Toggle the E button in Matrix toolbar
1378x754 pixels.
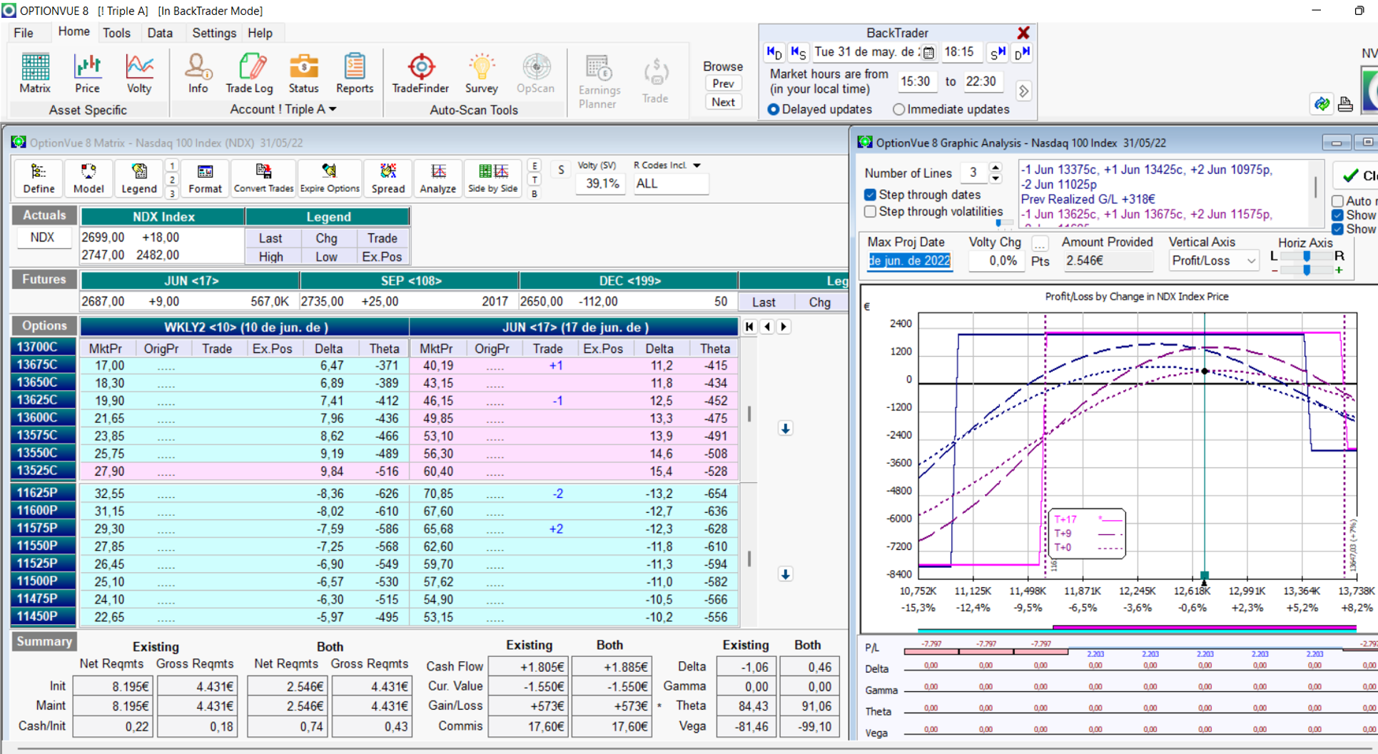(x=535, y=165)
